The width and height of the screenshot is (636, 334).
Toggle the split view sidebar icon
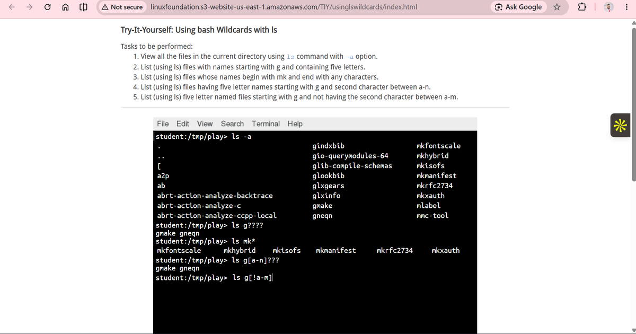click(83, 7)
